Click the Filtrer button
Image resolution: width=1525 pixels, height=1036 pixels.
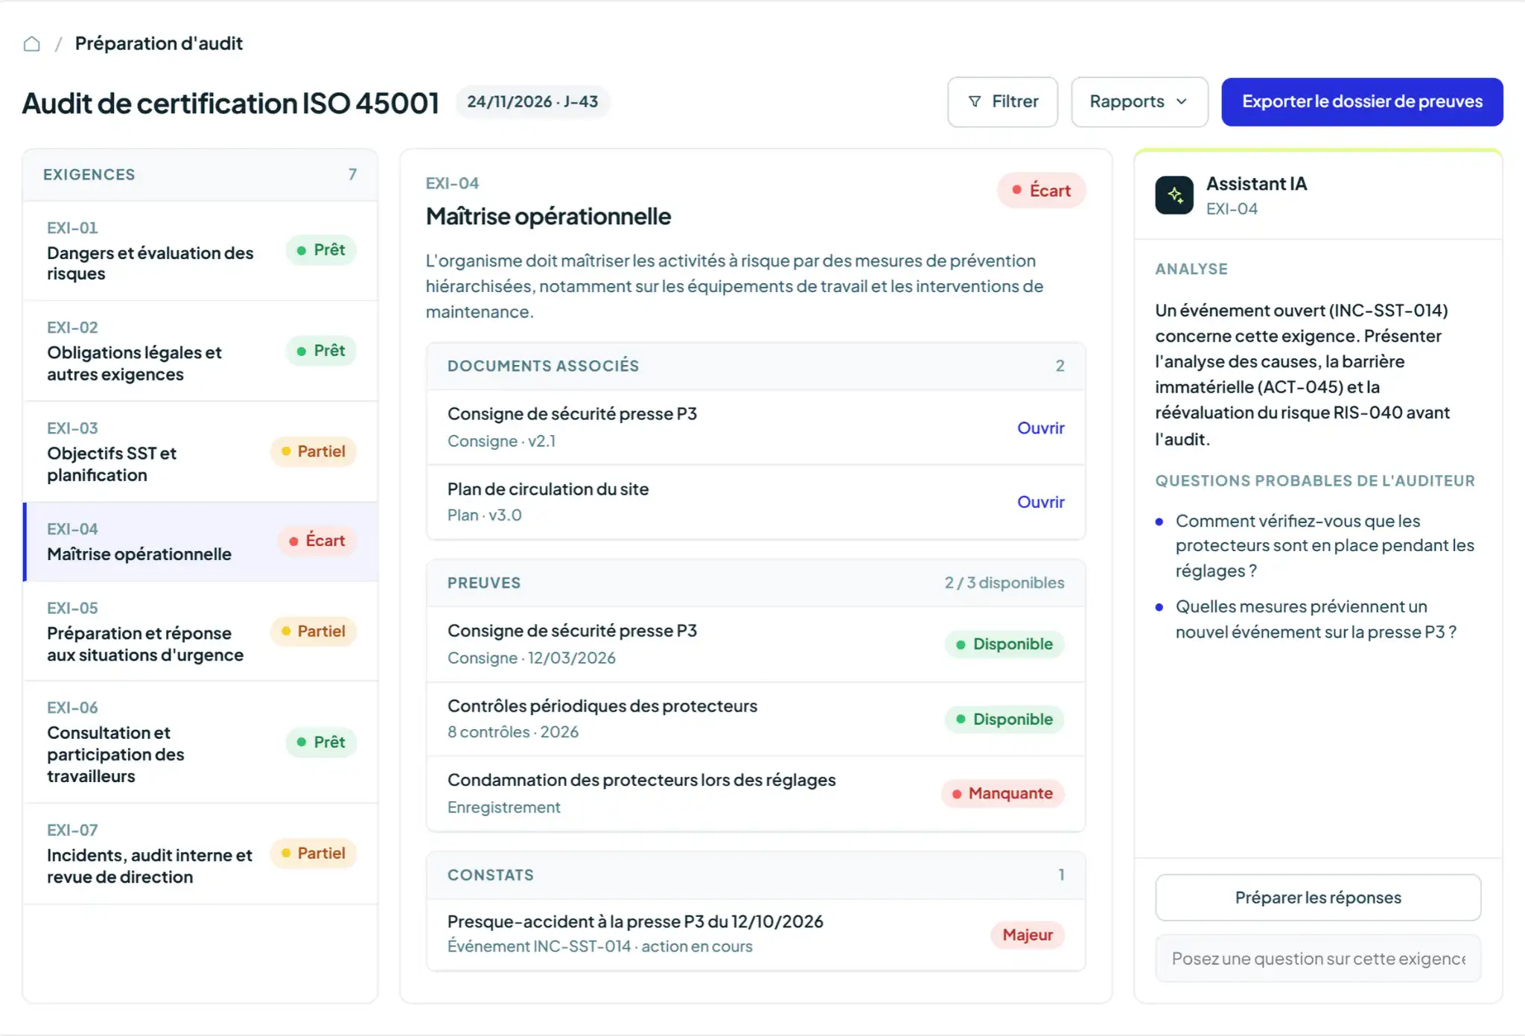tap(1002, 102)
